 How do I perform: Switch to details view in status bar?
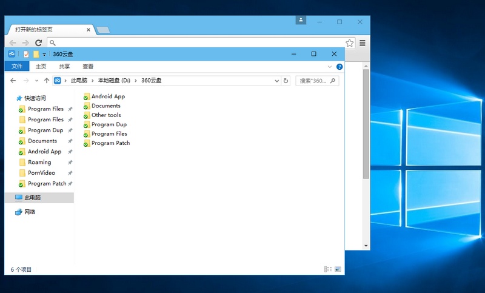(328, 269)
